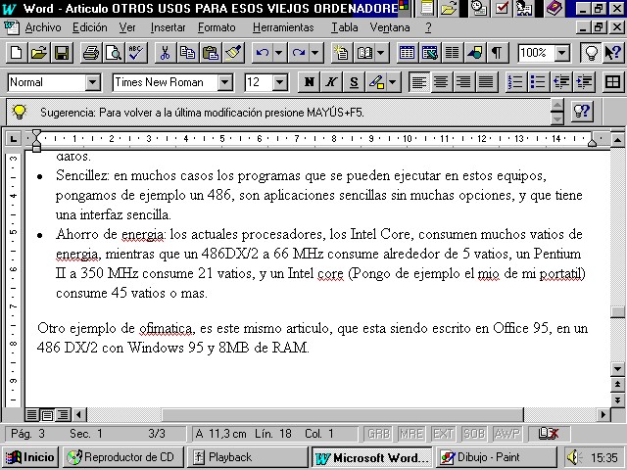Center the paragraph text
The width and height of the screenshot is (627, 470).
(x=441, y=82)
